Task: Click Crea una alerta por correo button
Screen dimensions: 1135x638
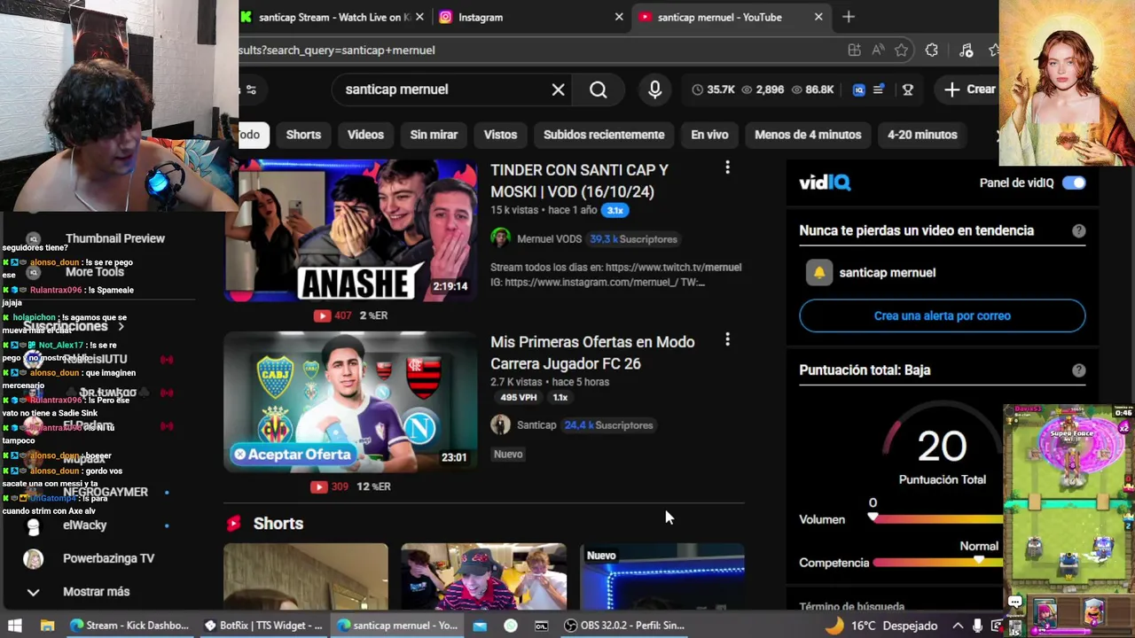Action: click(942, 315)
